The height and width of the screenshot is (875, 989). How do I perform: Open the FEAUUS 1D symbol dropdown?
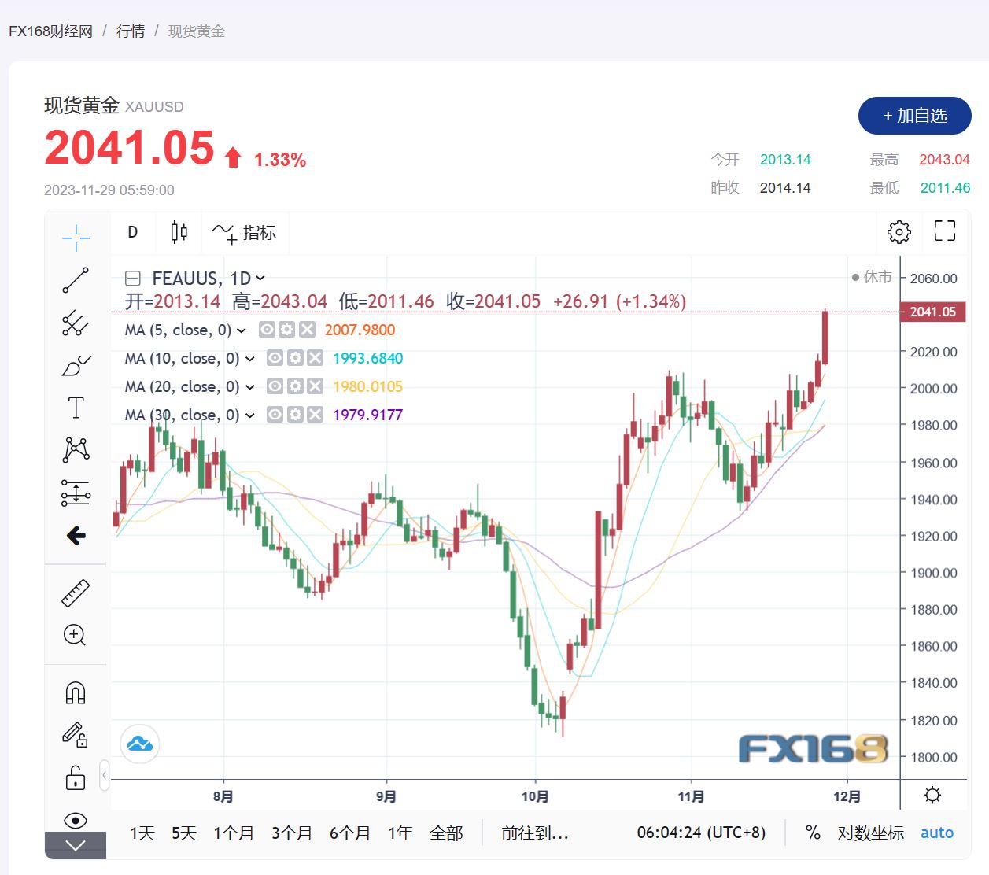coord(260,279)
